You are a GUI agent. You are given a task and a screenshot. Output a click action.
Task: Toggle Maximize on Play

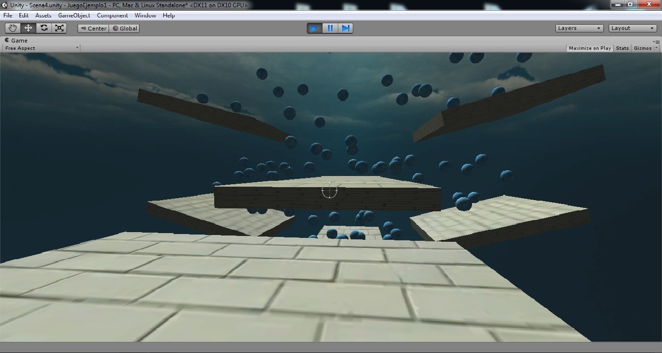coord(589,48)
